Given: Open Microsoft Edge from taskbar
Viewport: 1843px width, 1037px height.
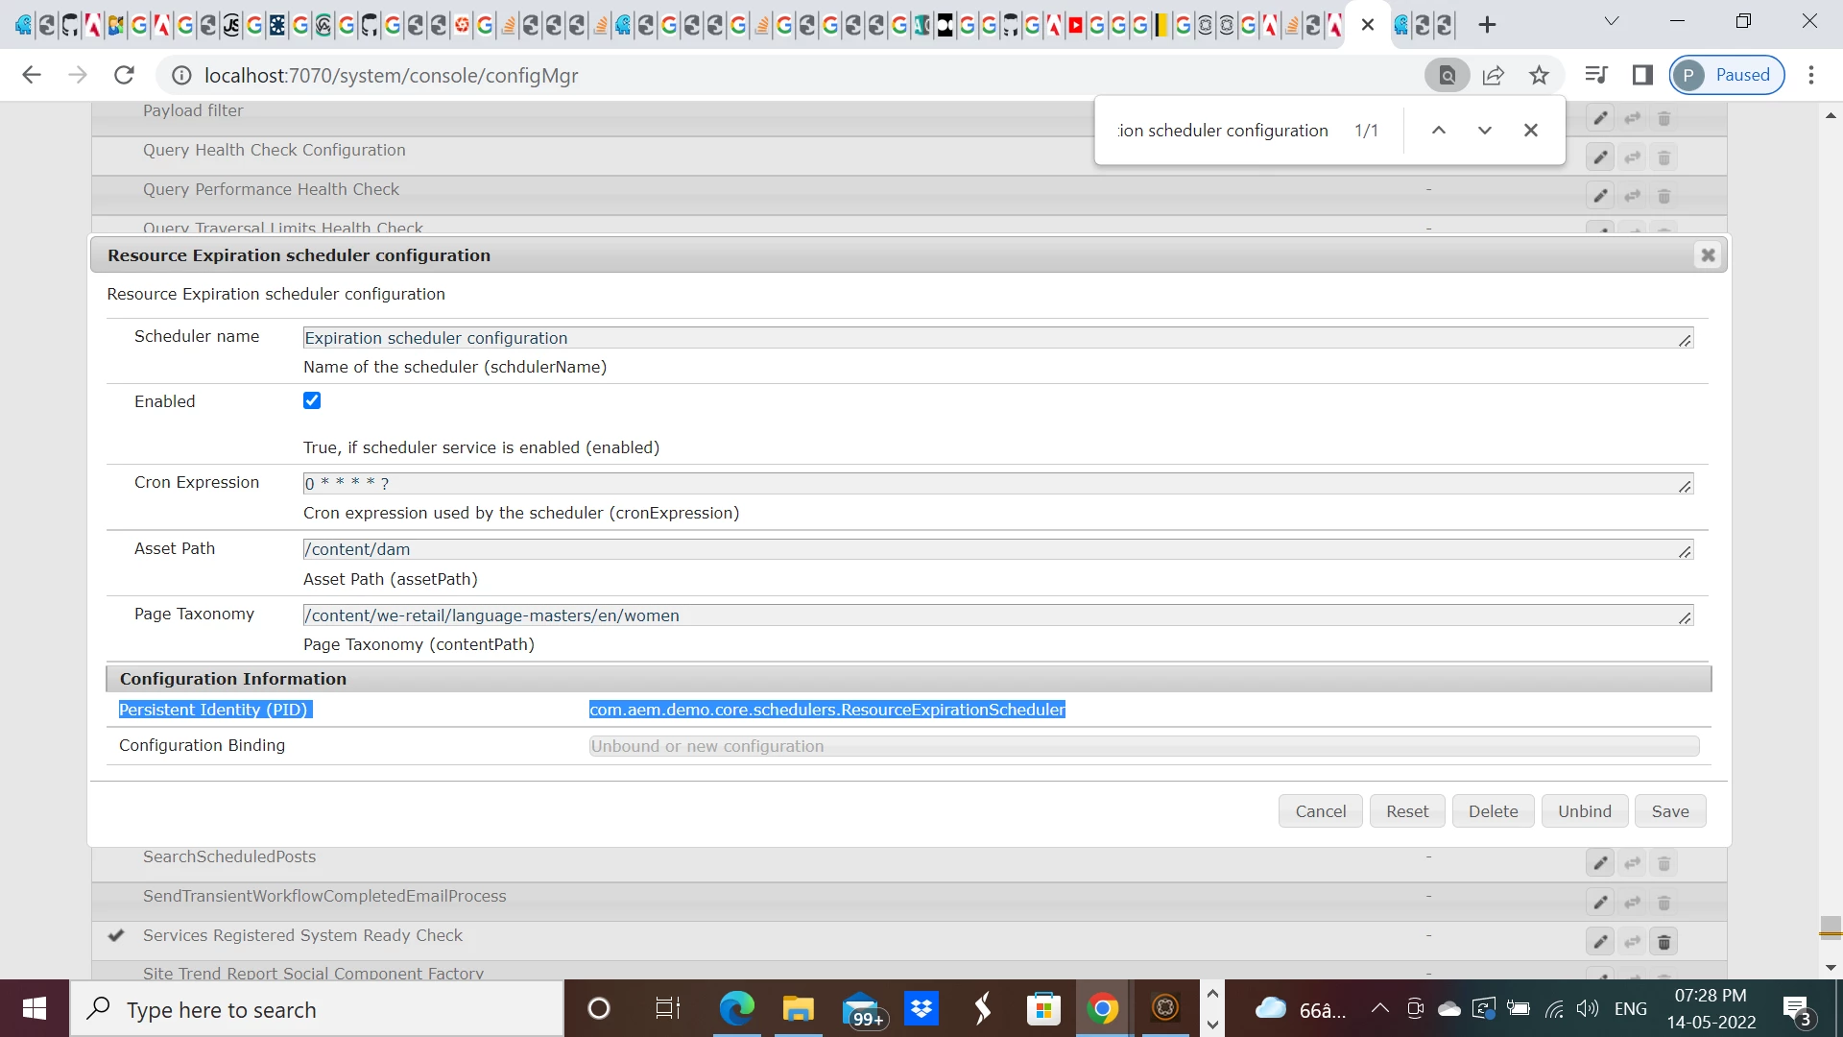Looking at the screenshot, I should pos(736,1008).
